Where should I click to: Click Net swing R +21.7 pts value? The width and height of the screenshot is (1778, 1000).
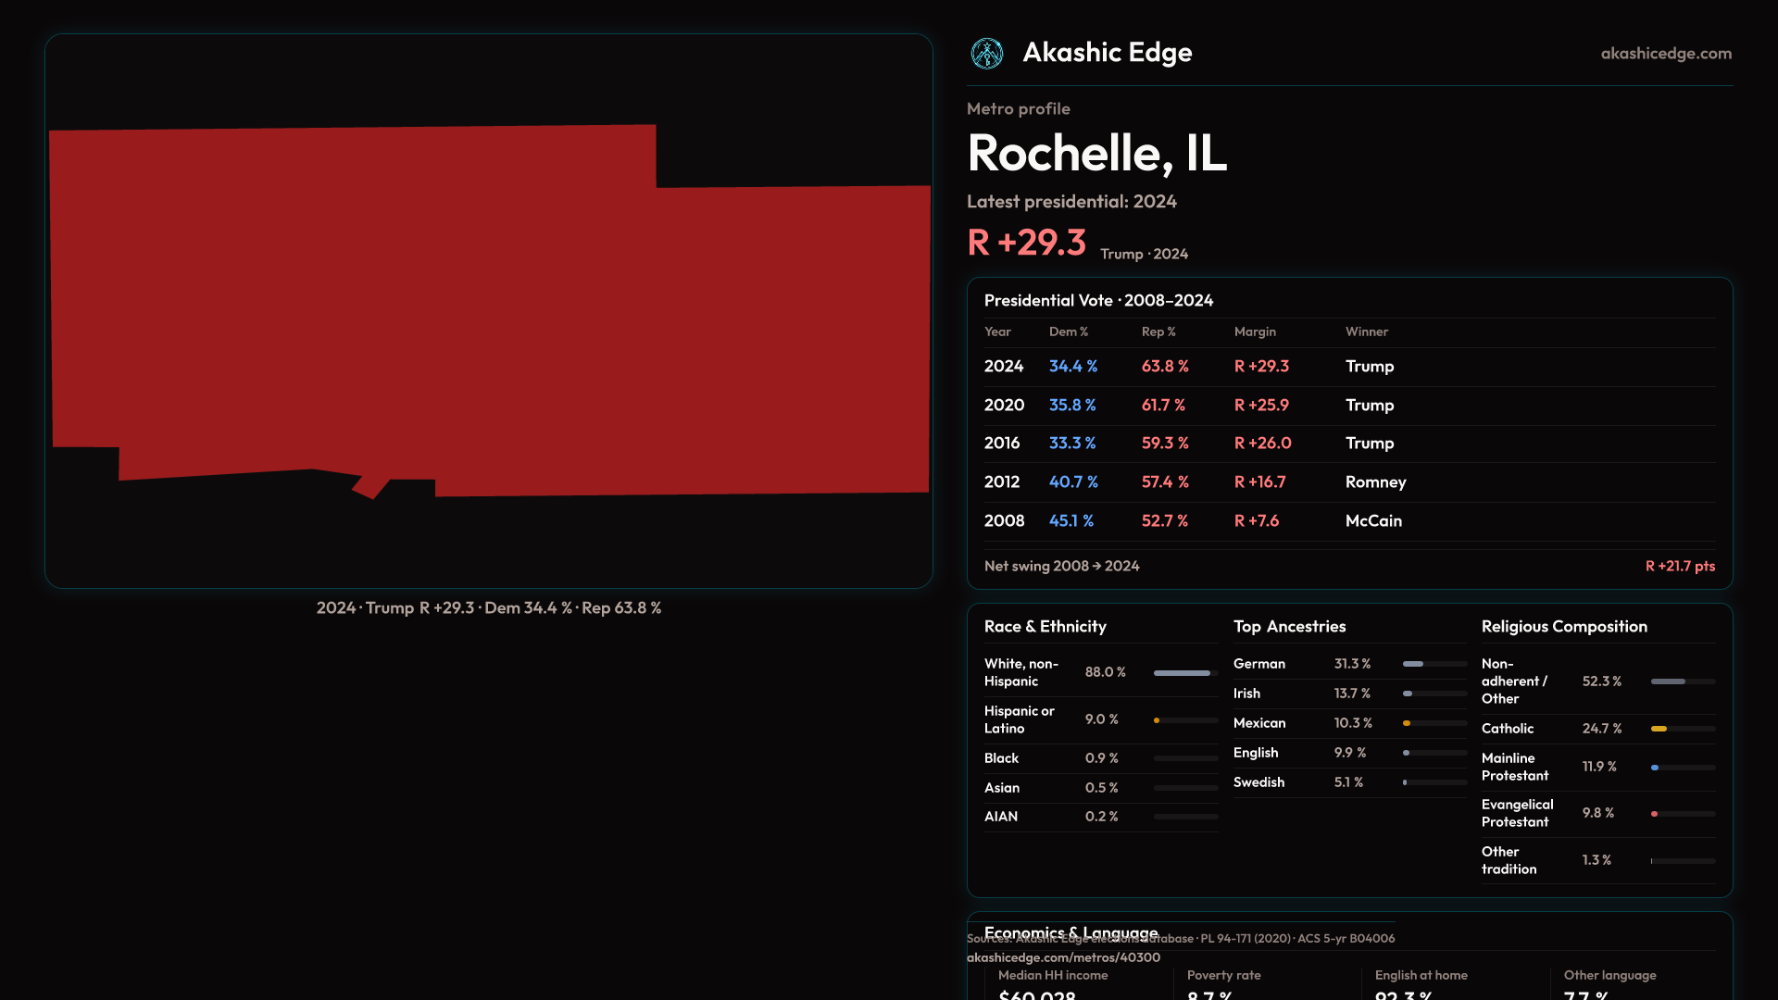pos(1679,567)
